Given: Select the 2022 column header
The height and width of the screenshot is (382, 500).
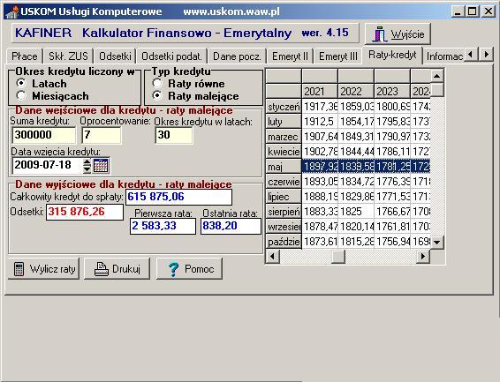Looking at the screenshot, I should click(x=356, y=92).
